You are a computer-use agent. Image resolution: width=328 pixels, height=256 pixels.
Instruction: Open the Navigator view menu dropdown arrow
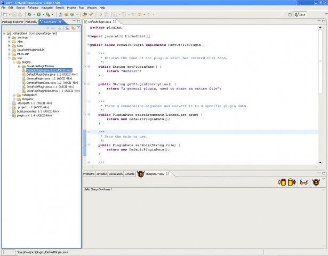[x=78, y=27]
